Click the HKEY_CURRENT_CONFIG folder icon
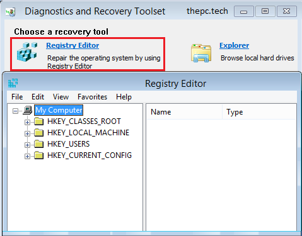302x236 pixels. click(39, 155)
